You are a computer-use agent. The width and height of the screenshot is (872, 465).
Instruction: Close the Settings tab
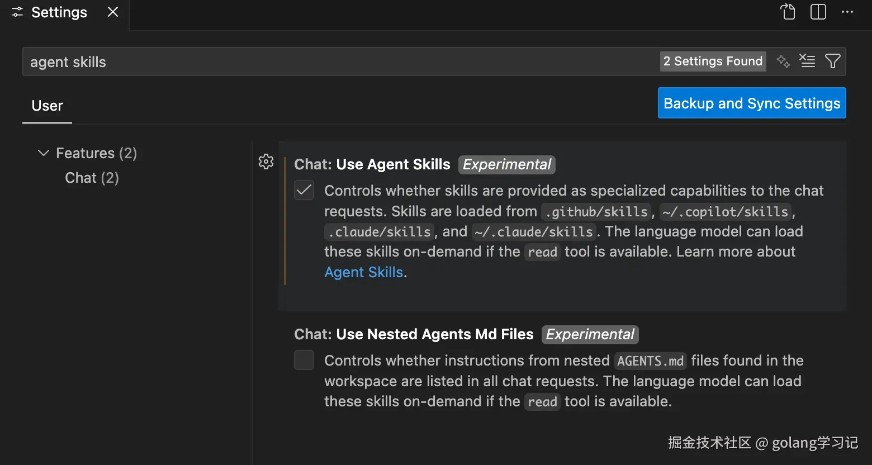[112, 11]
